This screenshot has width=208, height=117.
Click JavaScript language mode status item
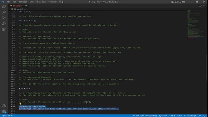coord(190,116)
